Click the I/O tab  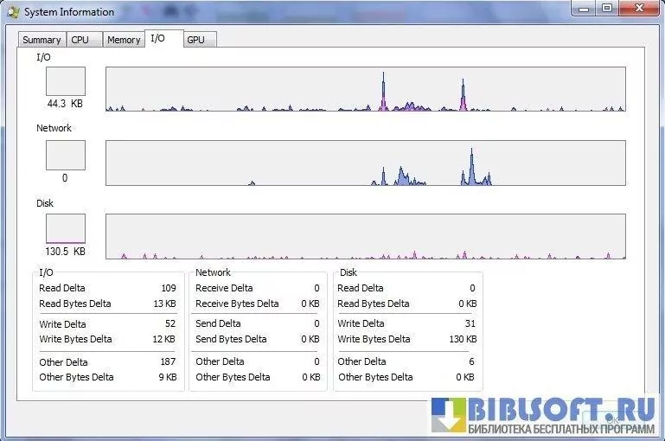click(x=157, y=38)
